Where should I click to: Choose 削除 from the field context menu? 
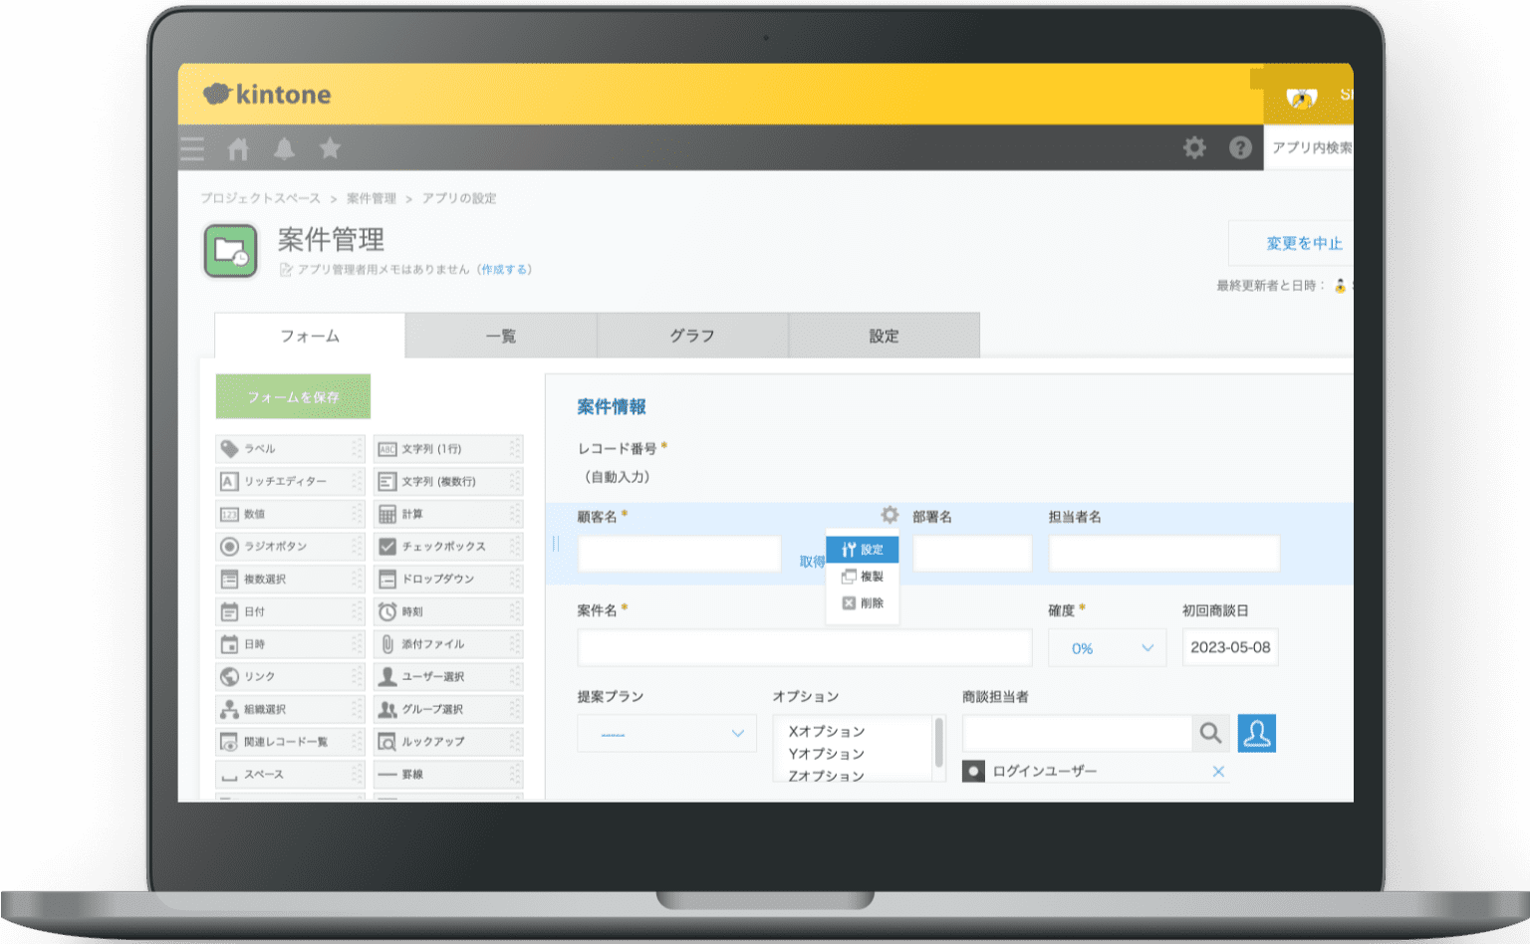point(863,602)
